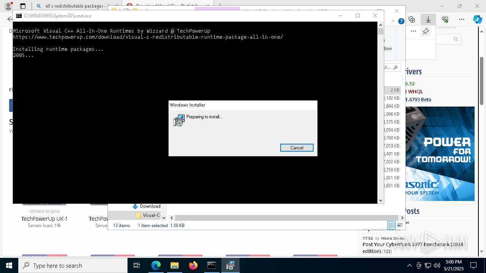
Task: Click the cmd console vertical scrollbar thumb
Action: pyautogui.click(x=380, y=31)
